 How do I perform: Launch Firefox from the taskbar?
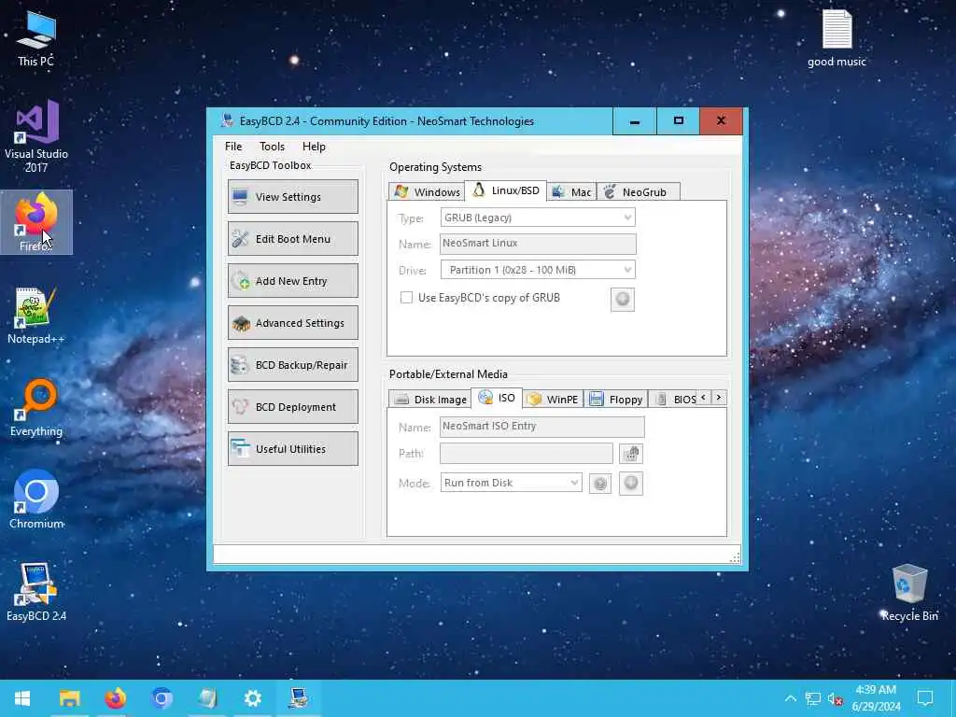[115, 698]
